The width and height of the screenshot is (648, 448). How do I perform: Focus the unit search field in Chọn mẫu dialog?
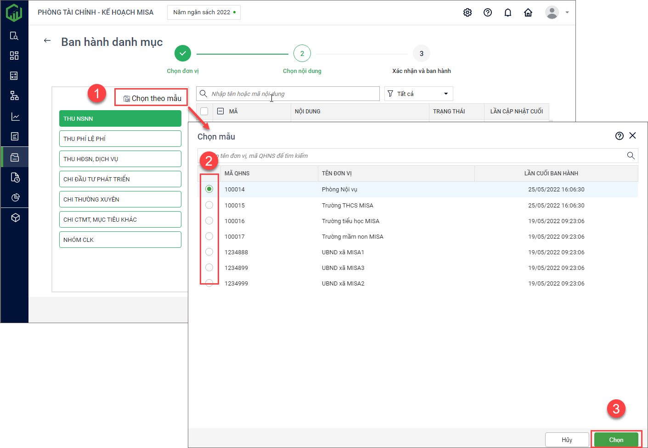[418, 156]
